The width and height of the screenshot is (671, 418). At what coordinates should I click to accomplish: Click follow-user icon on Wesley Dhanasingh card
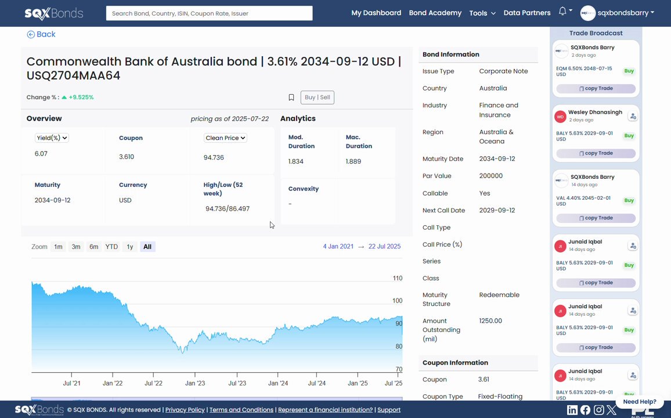click(633, 116)
